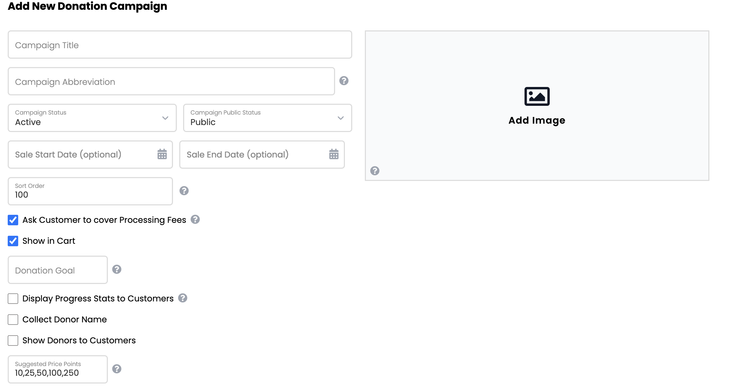Screen dimensions: 743x387
Task: Open the Campaign Public Status dropdown
Action: pyautogui.click(x=268, y=118)
